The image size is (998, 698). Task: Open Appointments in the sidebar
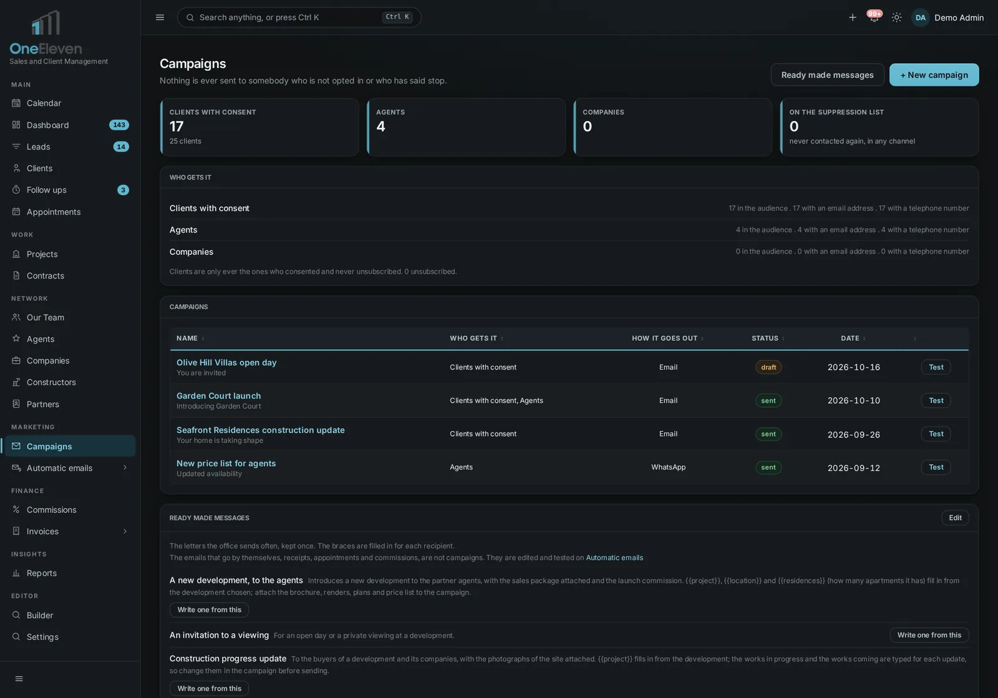coord(69,212)
